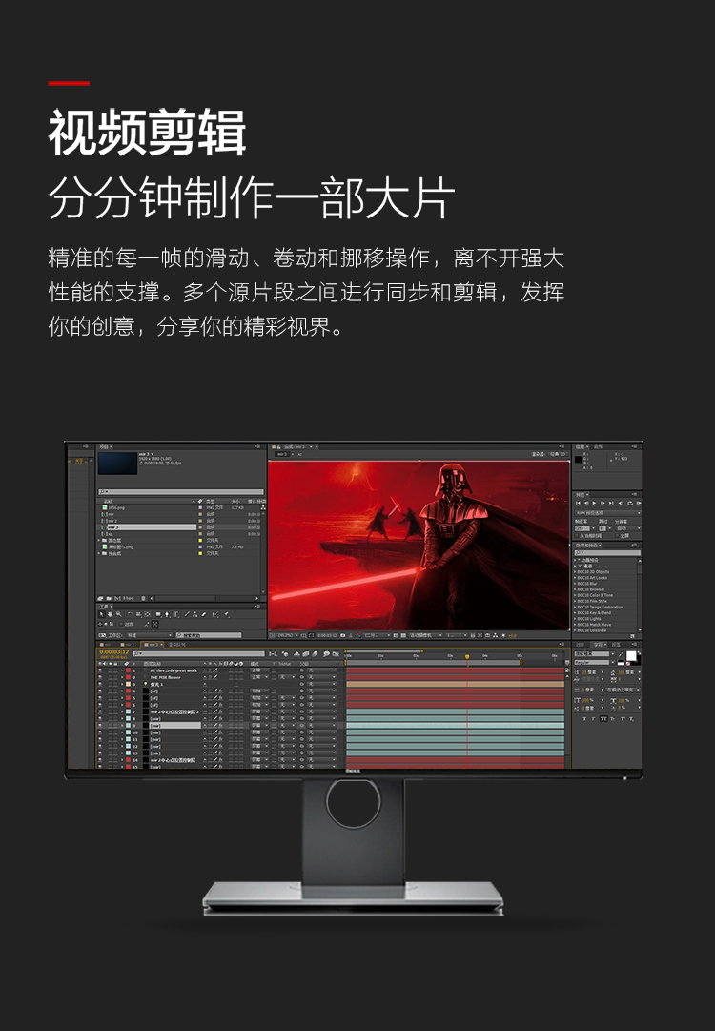Viewport: 715px width, 1031px height.
Task: Toggle fx switch on layer 4
Action: coord(221,691)
